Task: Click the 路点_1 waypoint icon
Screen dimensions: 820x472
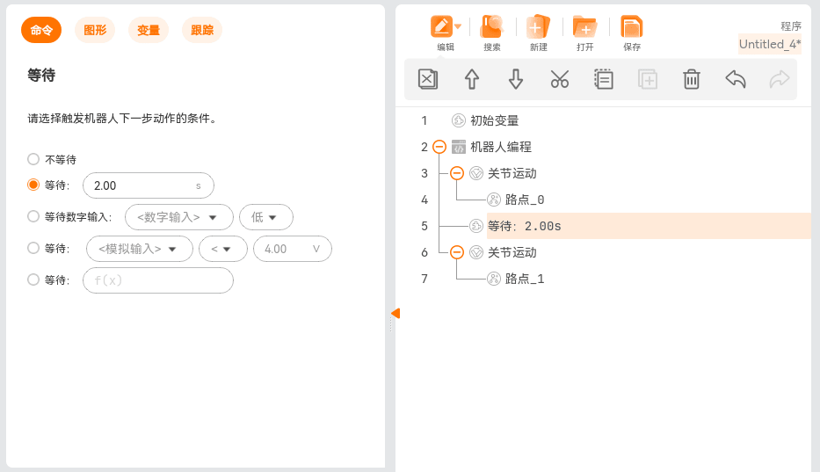Action: tap(494, 279)
